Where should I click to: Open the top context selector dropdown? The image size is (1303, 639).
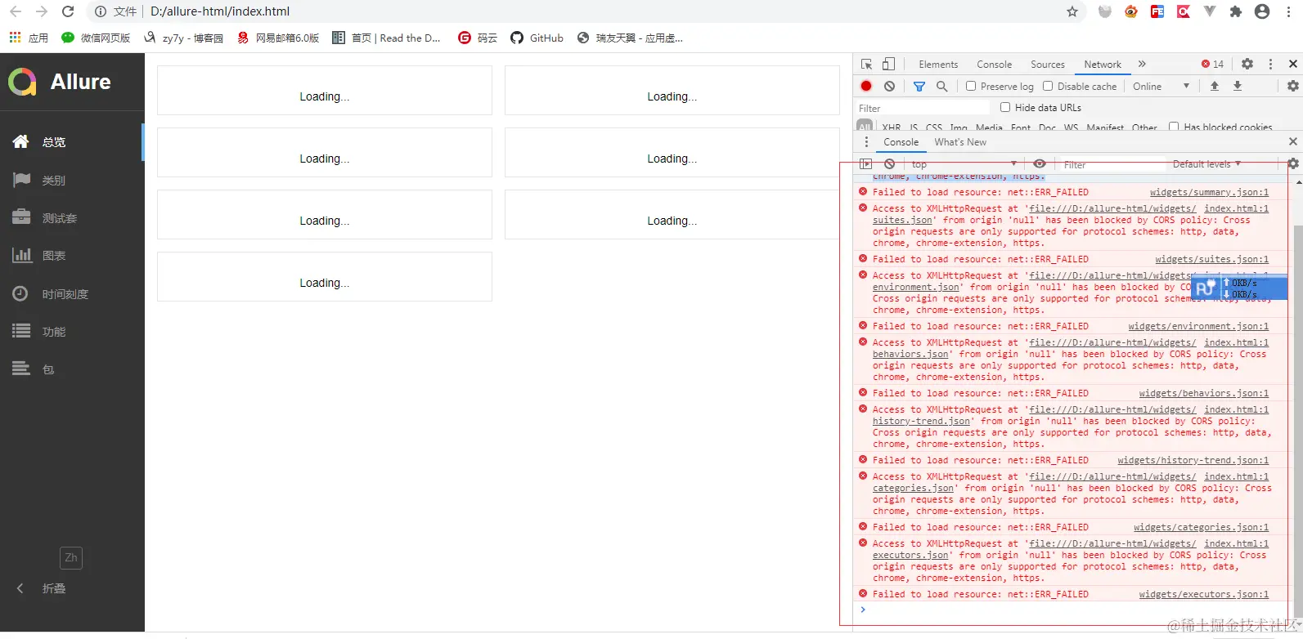964,164
